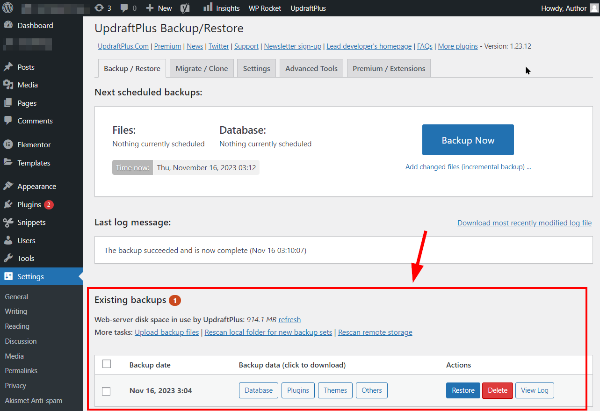Click the plus New content icon

(150, 8)
